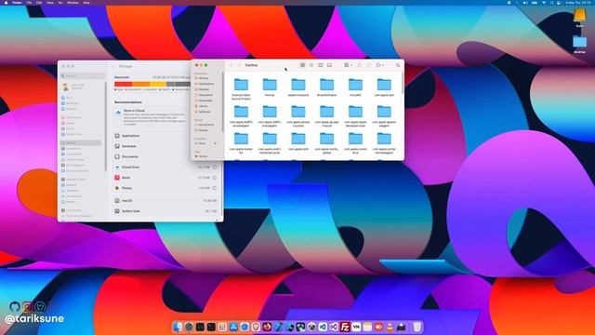The width and height of the screenshot is (595, 335).
Task: Open the View menu in menu bar
Action: click(50, 2)
